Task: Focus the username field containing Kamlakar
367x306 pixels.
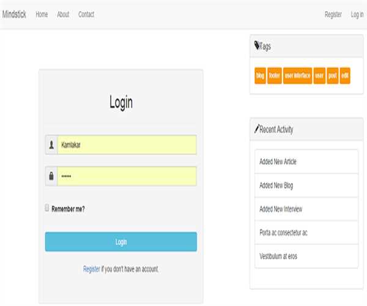Action: coord(127,145)
